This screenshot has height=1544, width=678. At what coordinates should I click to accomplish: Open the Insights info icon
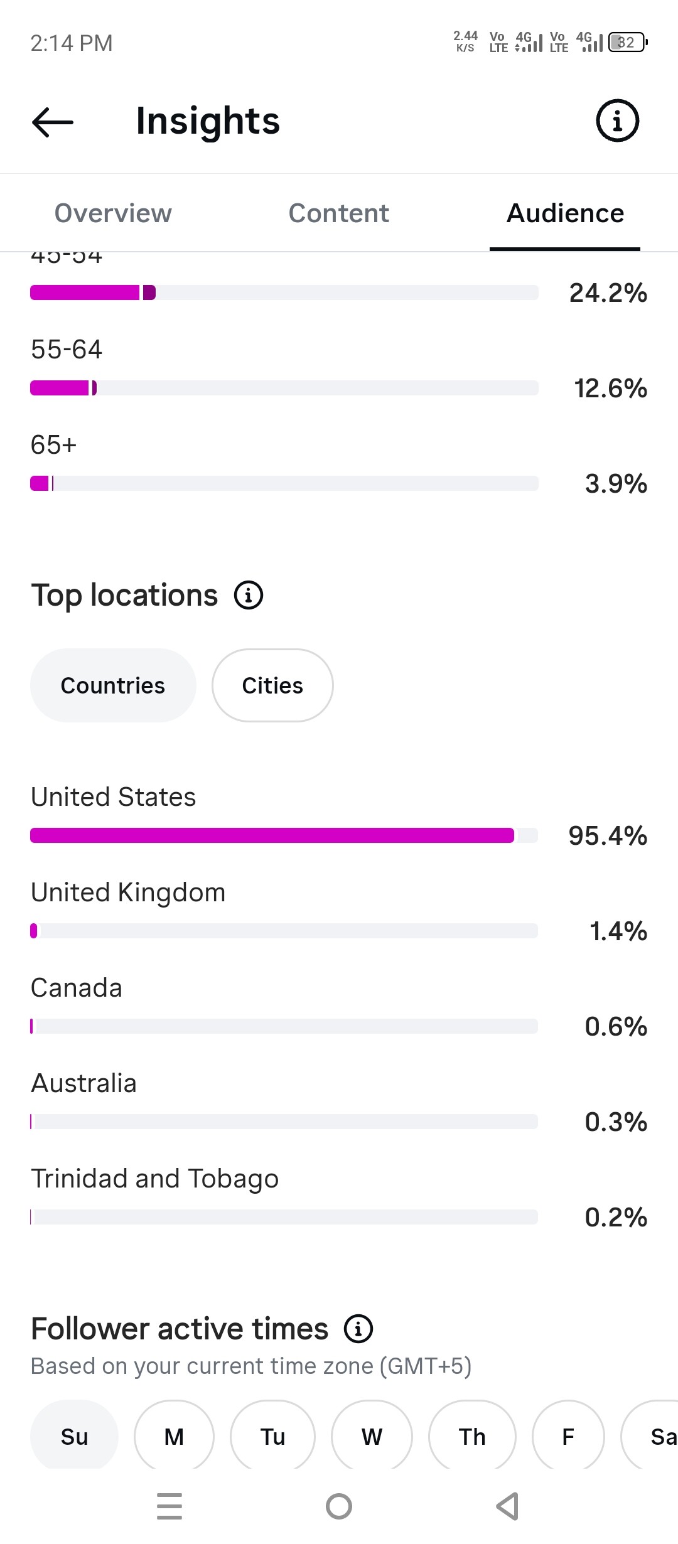coord(617,121)
